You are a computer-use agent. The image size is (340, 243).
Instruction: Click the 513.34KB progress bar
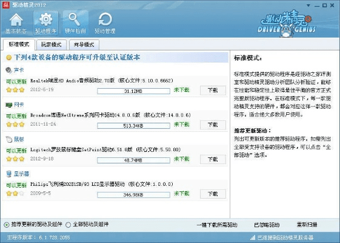(133, 126)
